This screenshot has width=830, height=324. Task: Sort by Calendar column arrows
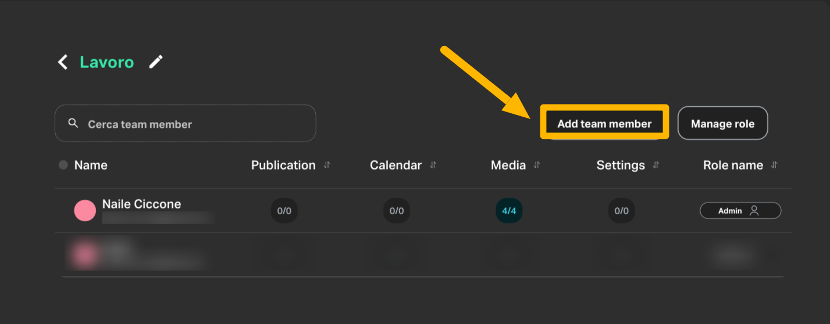(433, 165)
